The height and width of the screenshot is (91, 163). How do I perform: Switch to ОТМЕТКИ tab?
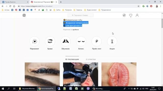91,59
